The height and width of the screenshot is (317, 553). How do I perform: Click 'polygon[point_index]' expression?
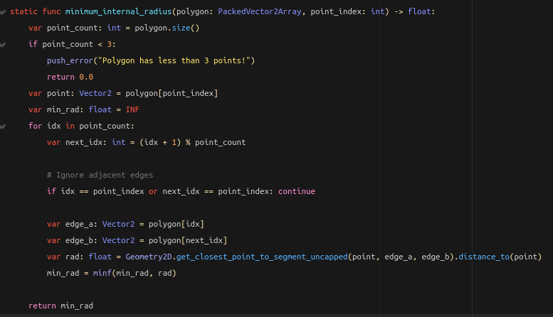pyautogui.click(x=172, y=93)
